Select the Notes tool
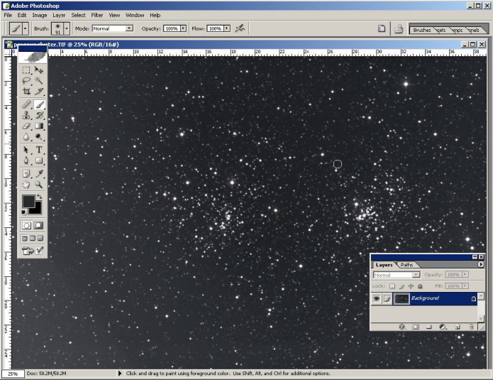Viewport: 493px width, 380px height. click(x=26, y=173)
